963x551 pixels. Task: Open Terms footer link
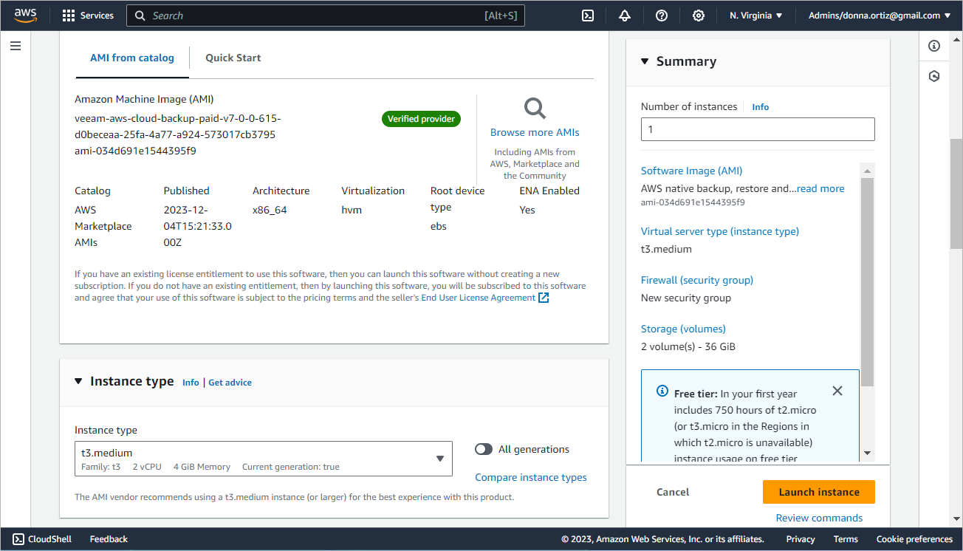pyautogui.click(x=846, y=539)
